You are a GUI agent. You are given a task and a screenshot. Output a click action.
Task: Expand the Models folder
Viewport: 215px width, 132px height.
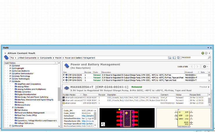(13, 108)
